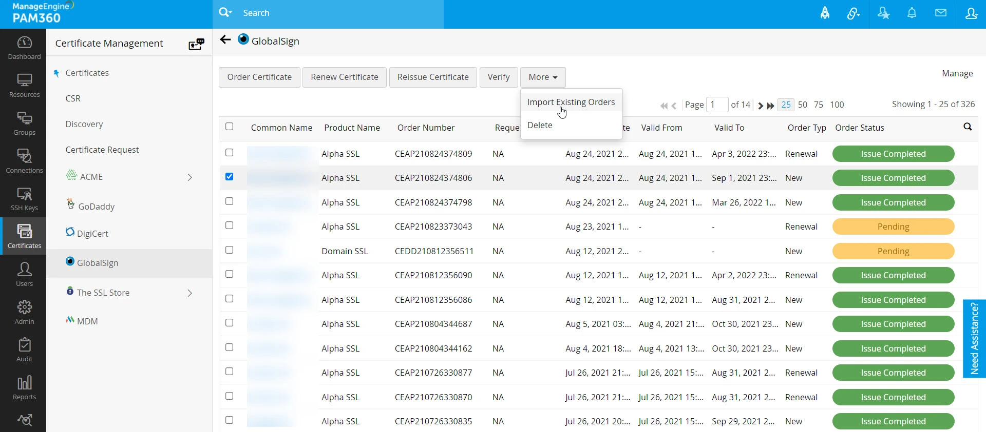Expand the ACME submenu chevron

pos(189,177)
